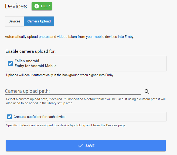
Task: Click the subfolder for each device label text
Action: 39,117
